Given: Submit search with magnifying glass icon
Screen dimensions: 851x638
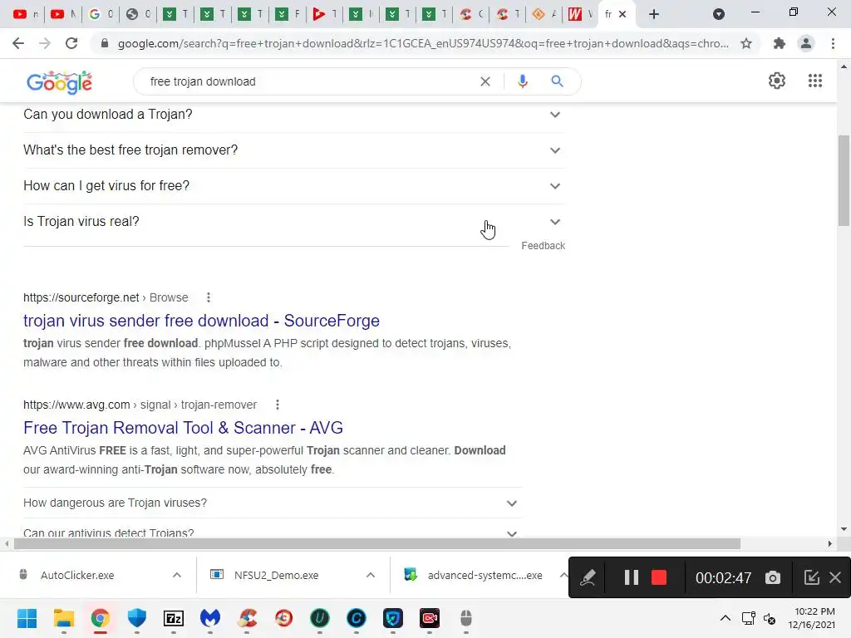Looking at the screenshot, I should 557,81.
